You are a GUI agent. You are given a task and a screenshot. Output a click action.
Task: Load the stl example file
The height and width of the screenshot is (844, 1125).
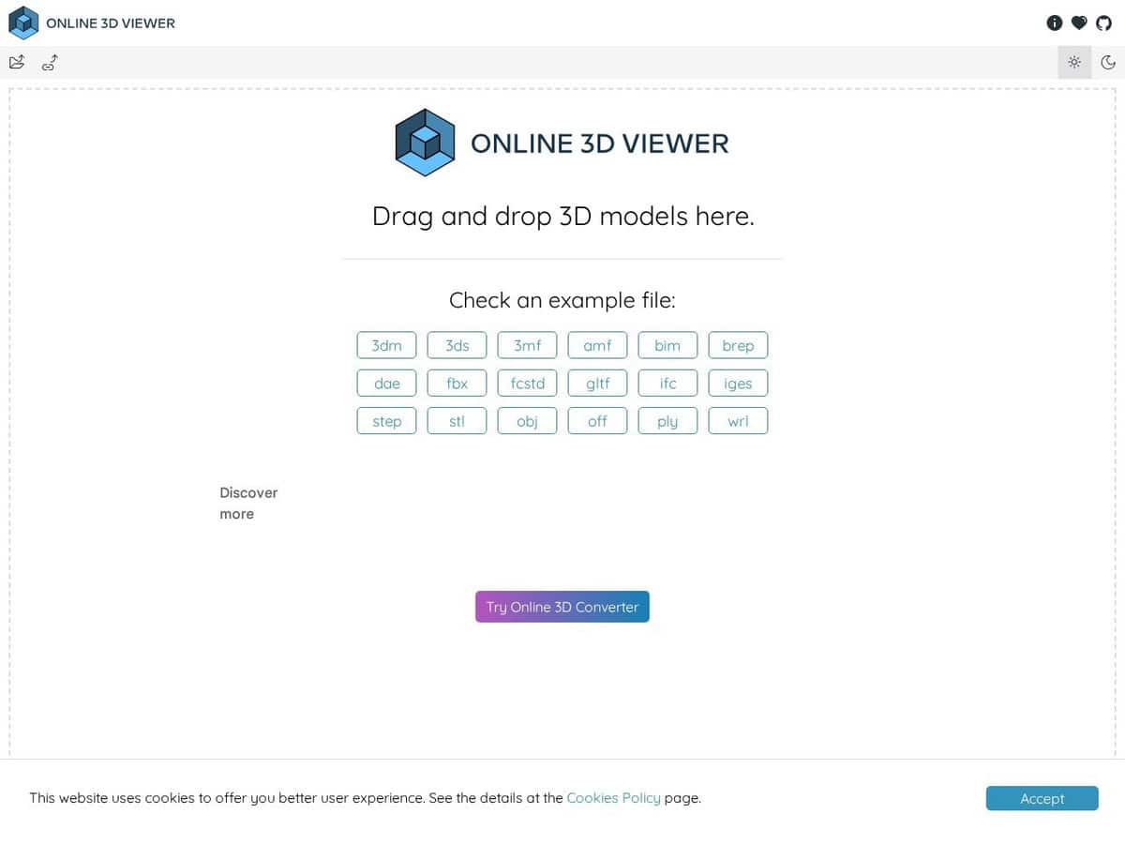(457, 420)
